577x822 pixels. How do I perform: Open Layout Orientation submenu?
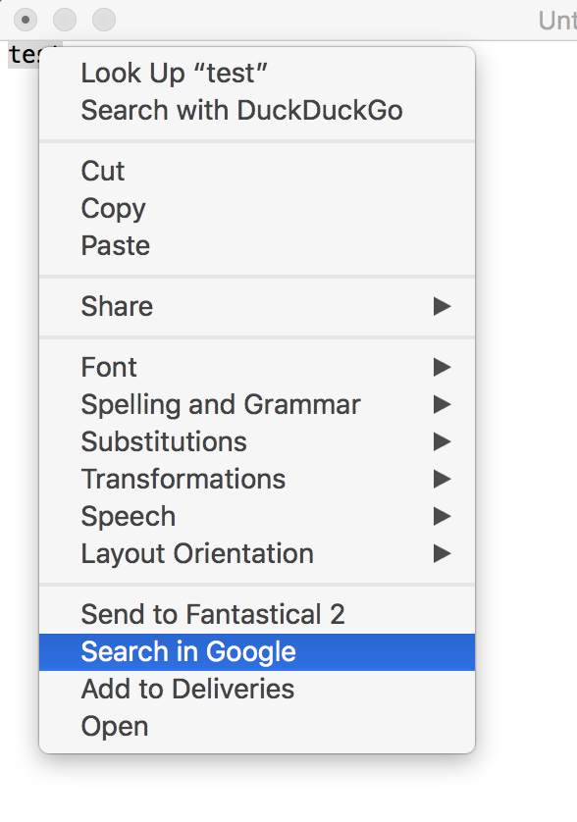pos(257,554)
